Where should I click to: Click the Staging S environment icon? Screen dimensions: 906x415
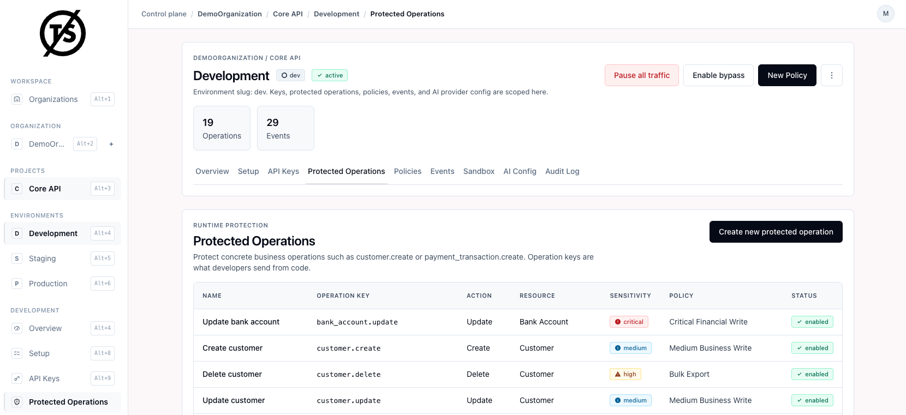[17, 258]
